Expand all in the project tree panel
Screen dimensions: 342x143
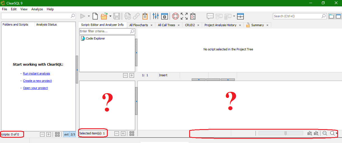point(49,134)
